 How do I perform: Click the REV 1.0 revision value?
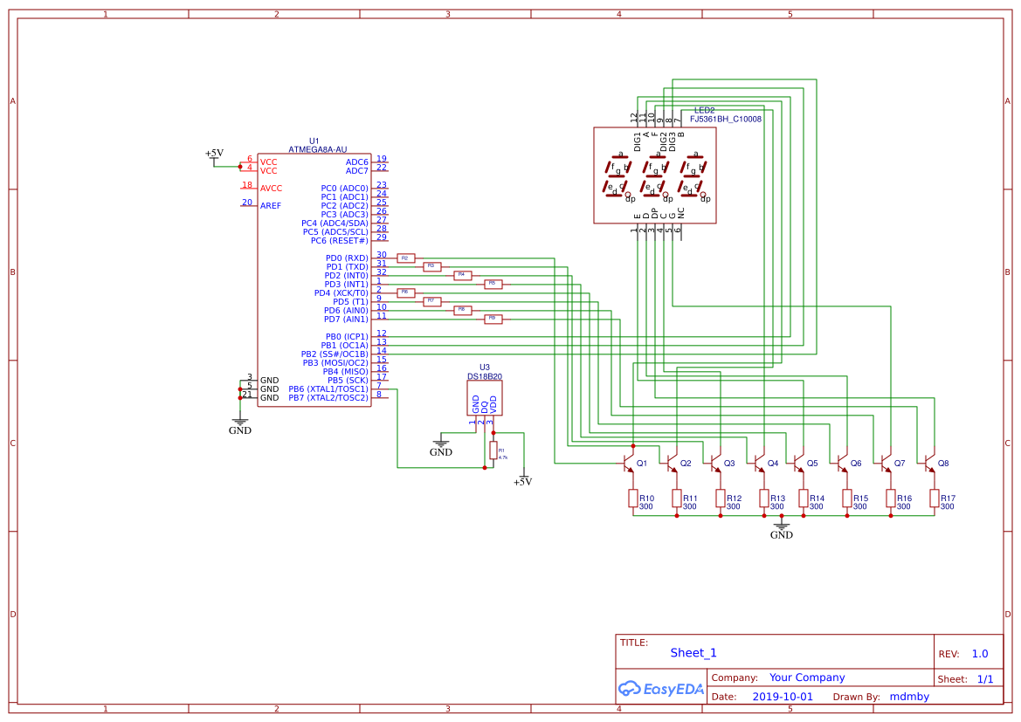pos(978,653)
